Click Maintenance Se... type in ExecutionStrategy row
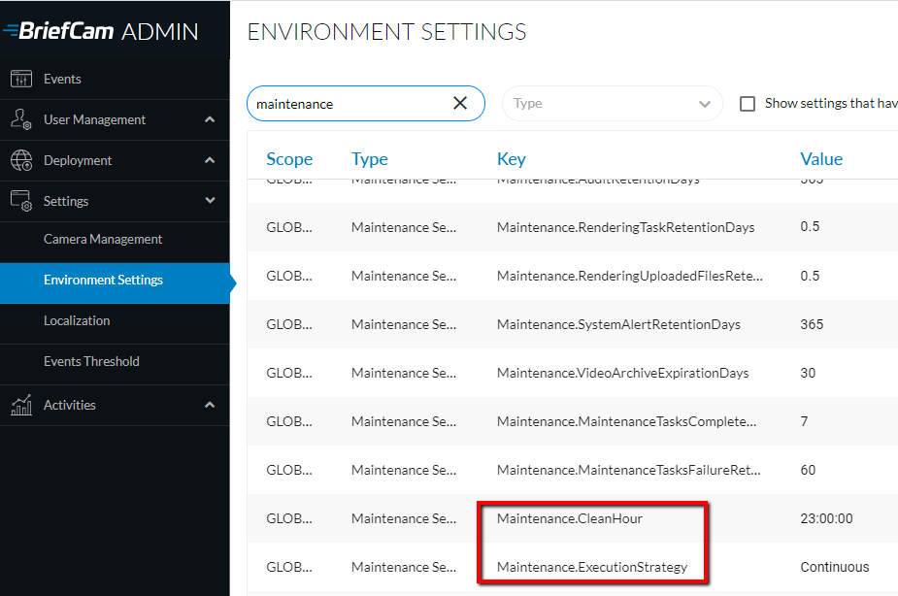This screenshot has width=898, height=596. point(404,568)
